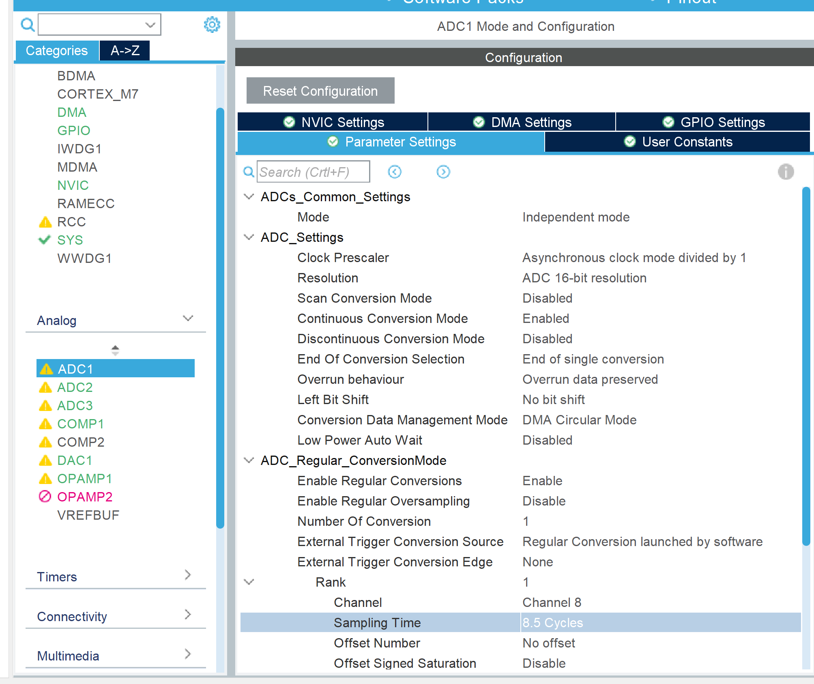Open the peripheral search dropdown arrow
The image size is (814, 684).
pyautogui.click(x=150, y=25)
